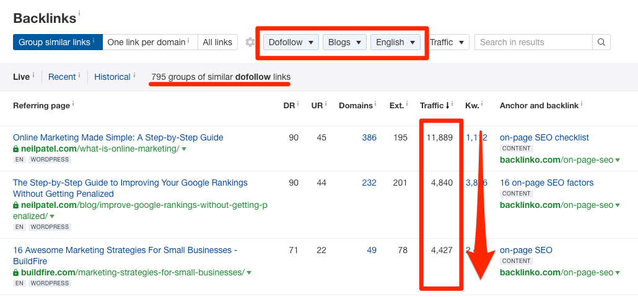Click info icon beside Referring page header
Viewport: 638px width, 297px height.
point(73,103)
